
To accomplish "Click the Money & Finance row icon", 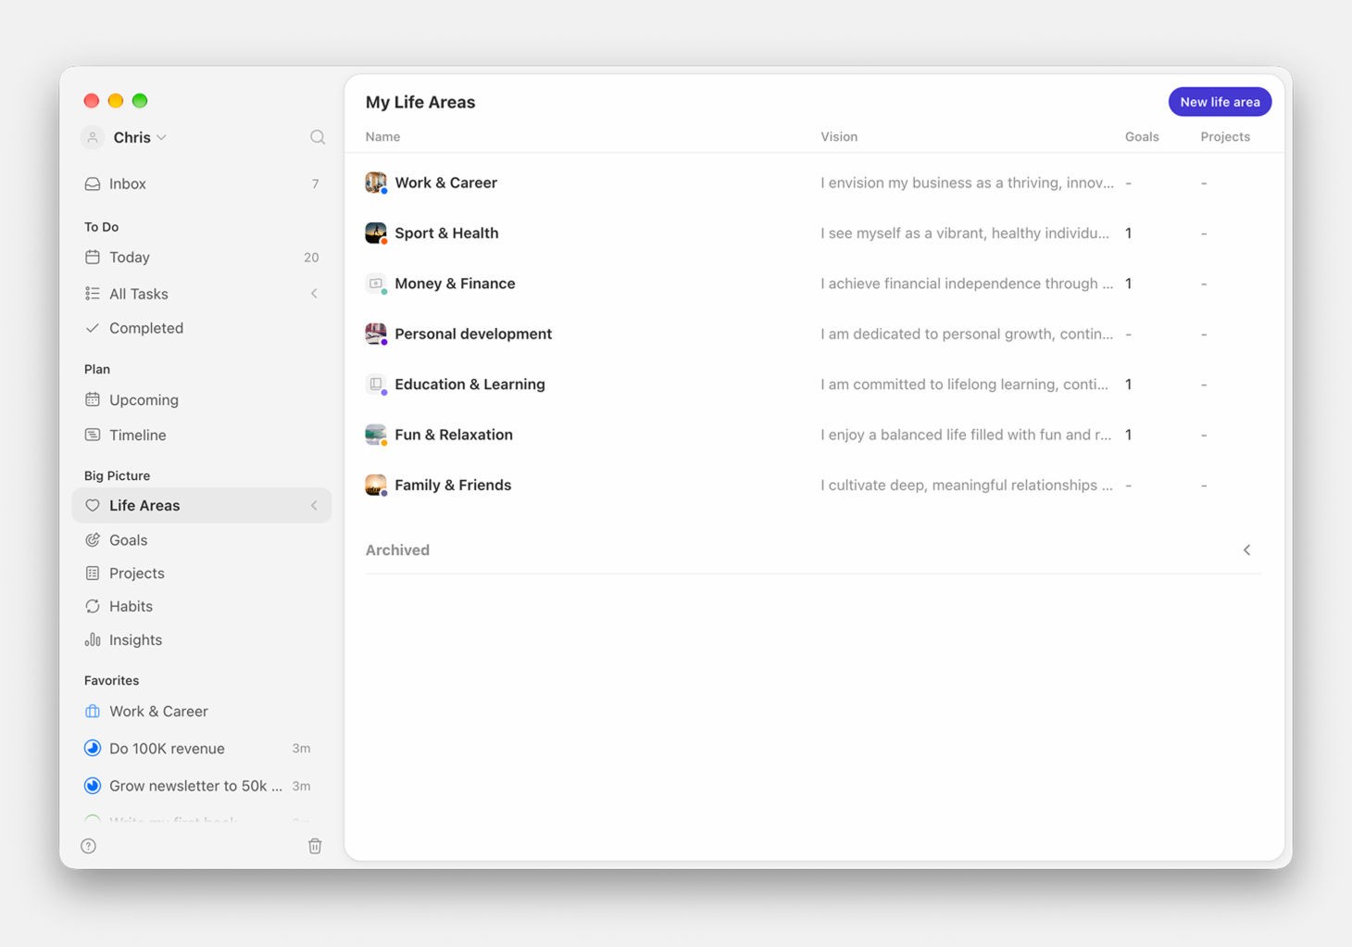I will [376, 284].
